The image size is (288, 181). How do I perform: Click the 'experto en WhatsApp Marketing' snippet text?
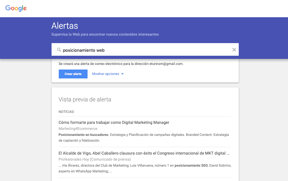tap(83, 171)
